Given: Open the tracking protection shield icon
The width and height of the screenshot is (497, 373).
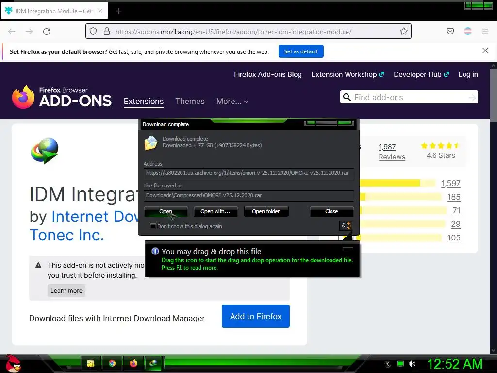Looking at the screenshot, I should click(x=93, y=31).
